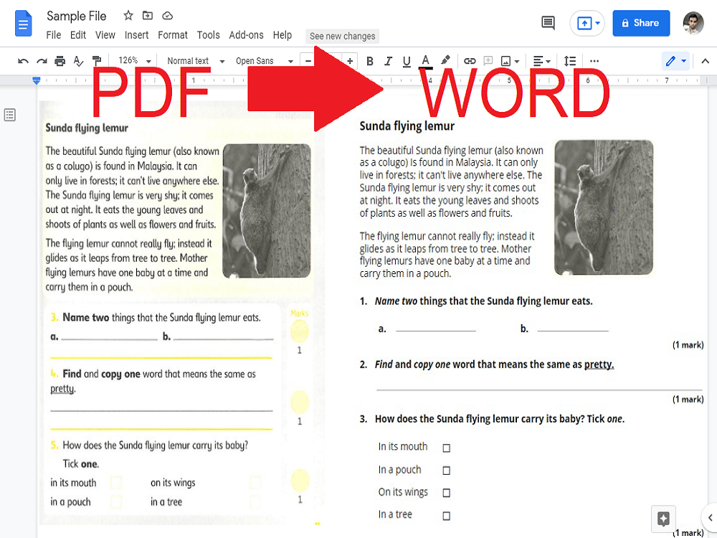Show the document outline

pos(9,115)
